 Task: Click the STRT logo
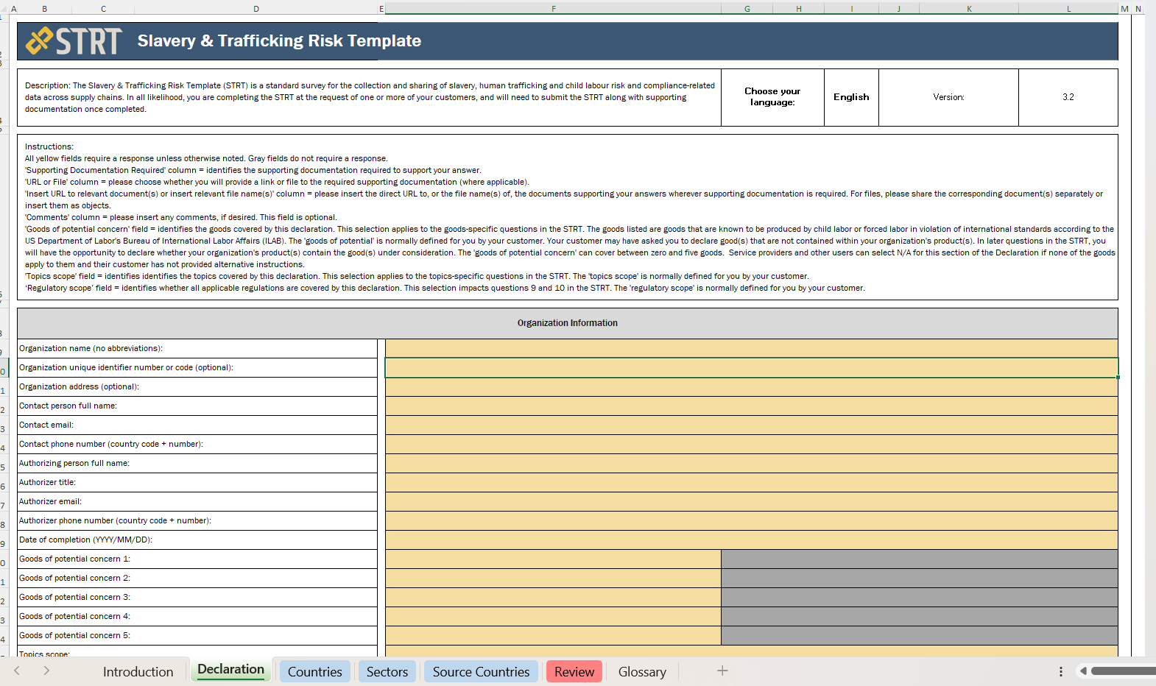74,41
